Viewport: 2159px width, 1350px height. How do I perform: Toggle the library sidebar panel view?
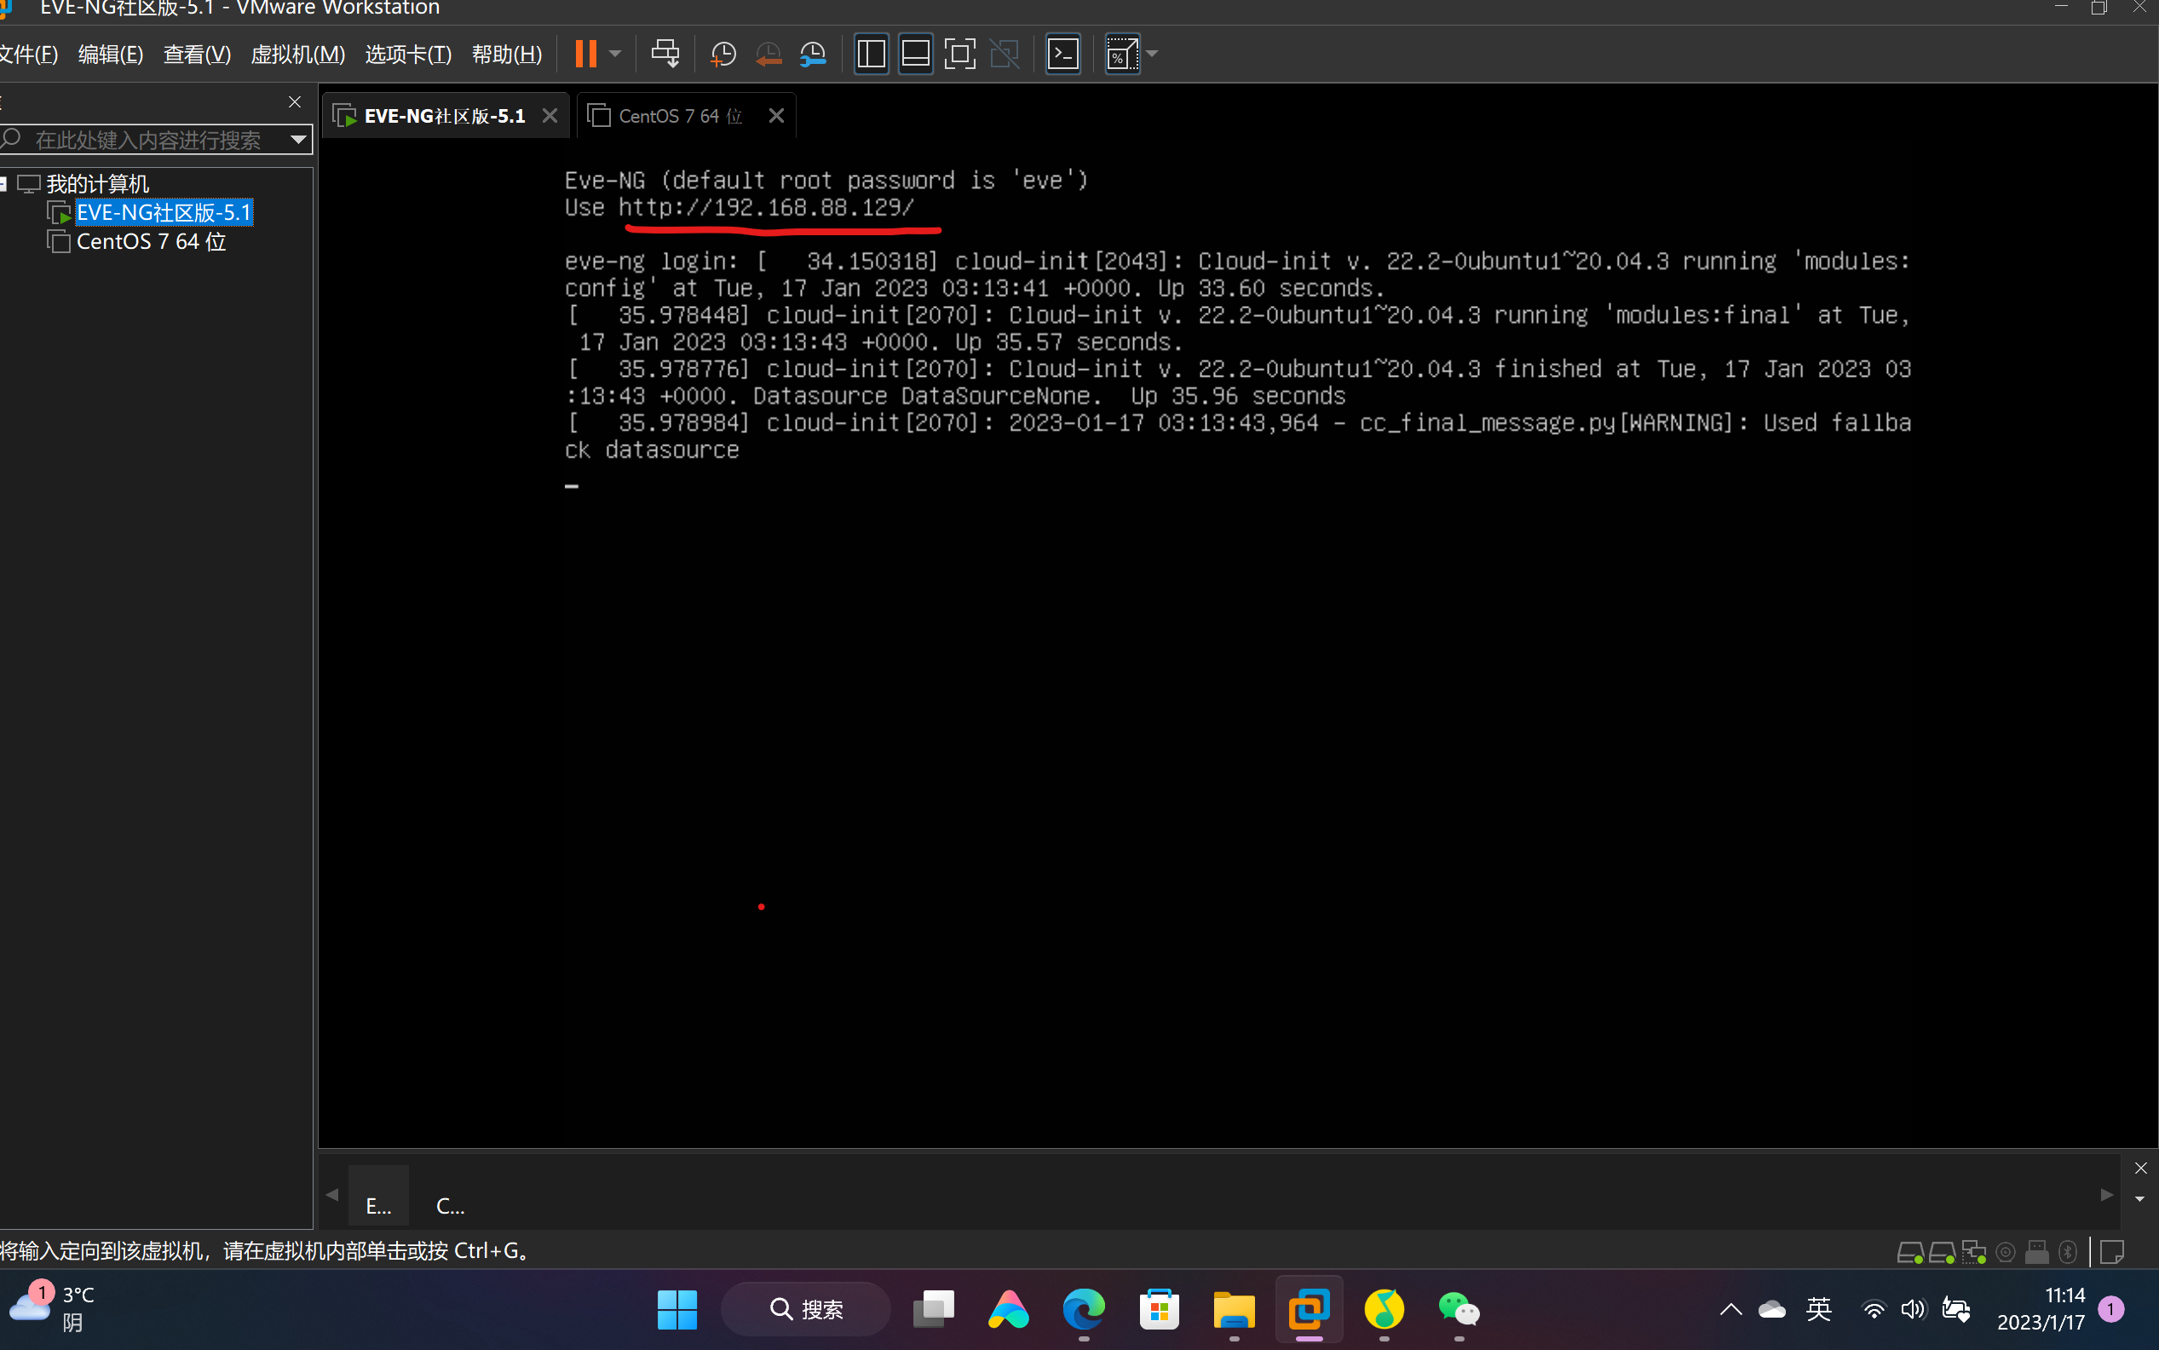(x=871, y=54)
